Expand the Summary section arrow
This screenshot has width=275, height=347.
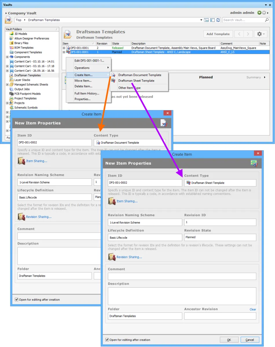click(x=265, y=77)
